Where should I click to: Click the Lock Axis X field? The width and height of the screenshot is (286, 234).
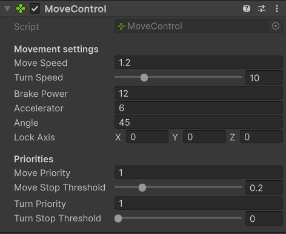pyautogui.click(x=147, y=137)
